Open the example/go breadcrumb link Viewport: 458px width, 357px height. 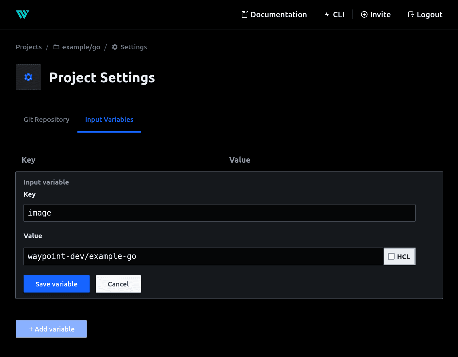[x=81, y=47]
